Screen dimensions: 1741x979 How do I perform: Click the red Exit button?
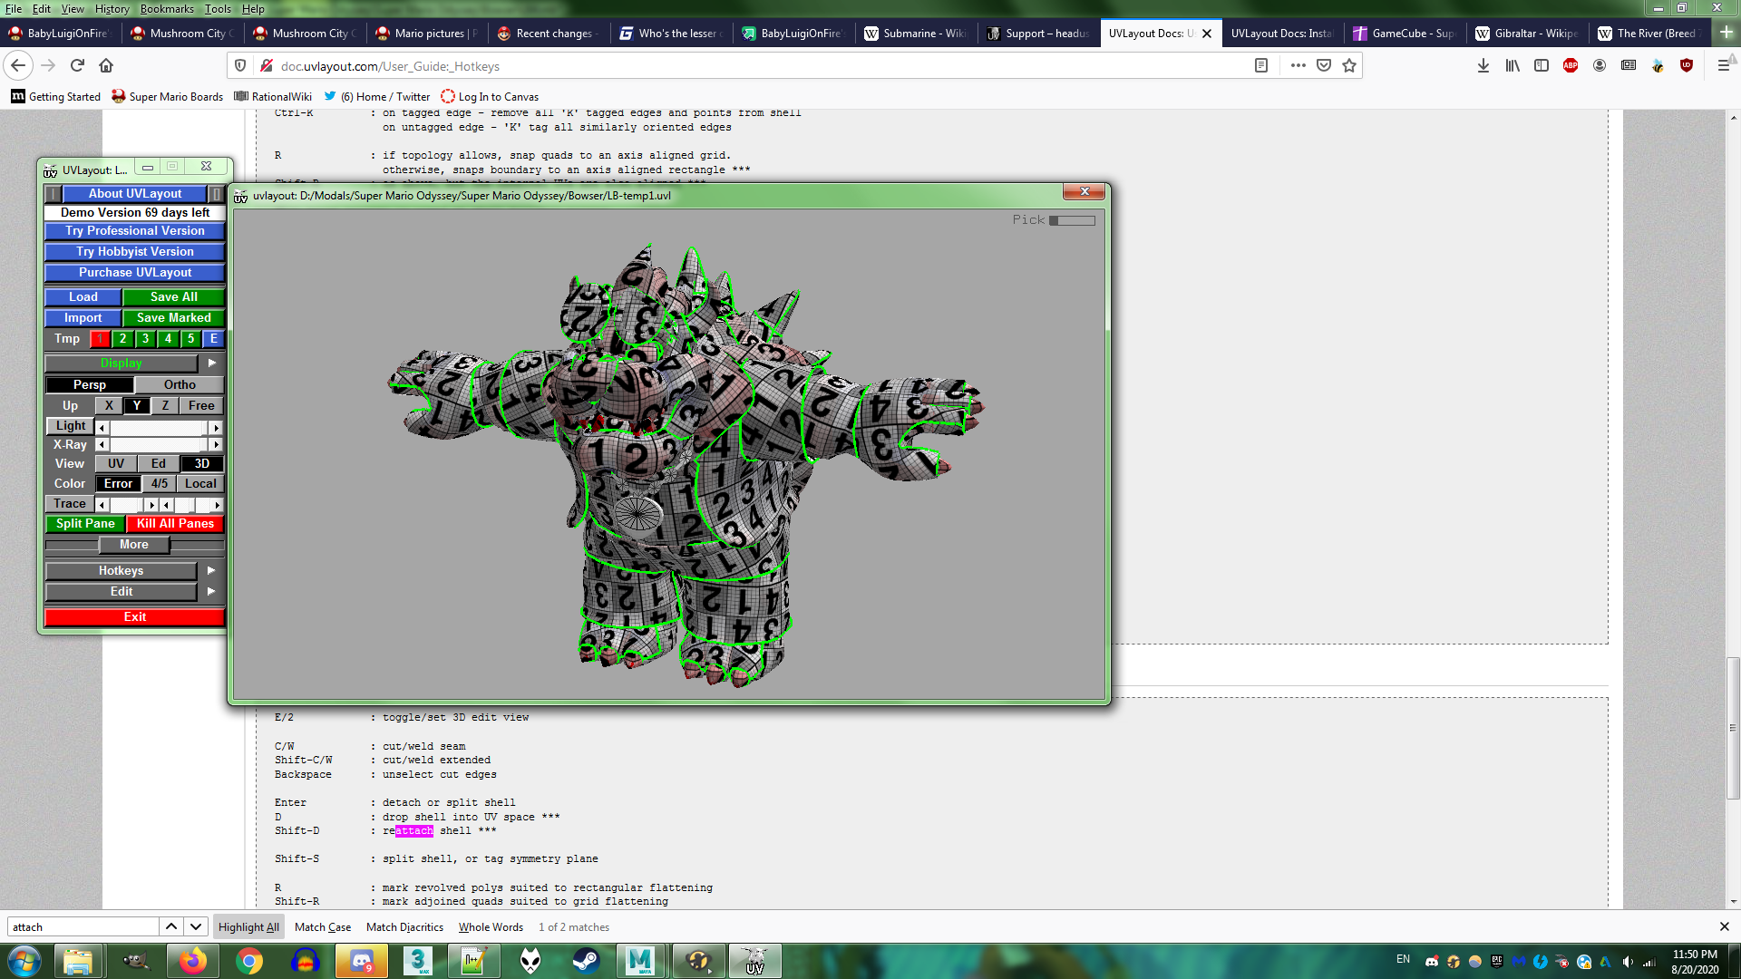pyautogui.click(x=134, y=617)
